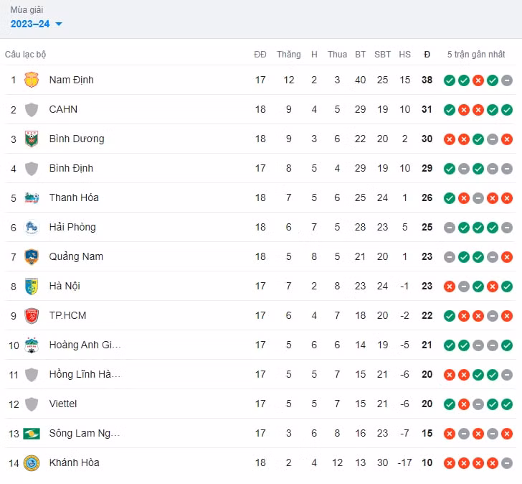Screen dimensions: 522x484
Task: Open the 2023–24 season dropdown
Action: (x=37, y=24)
